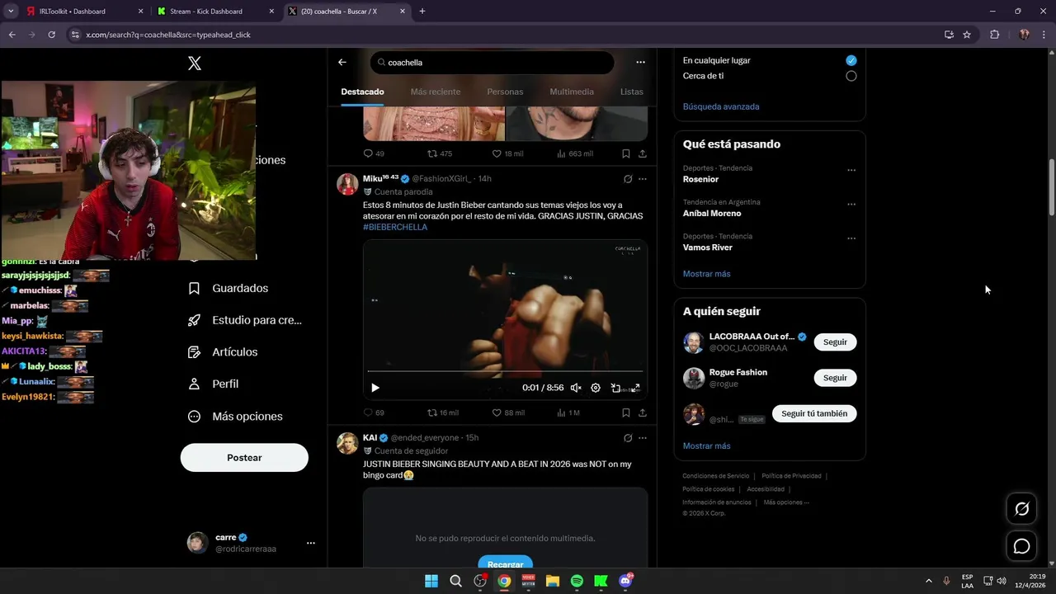The width and height of the screenshot is (1056, 594).
Task: Open more menu on Miku's post
Action: (x=643, y=179)
